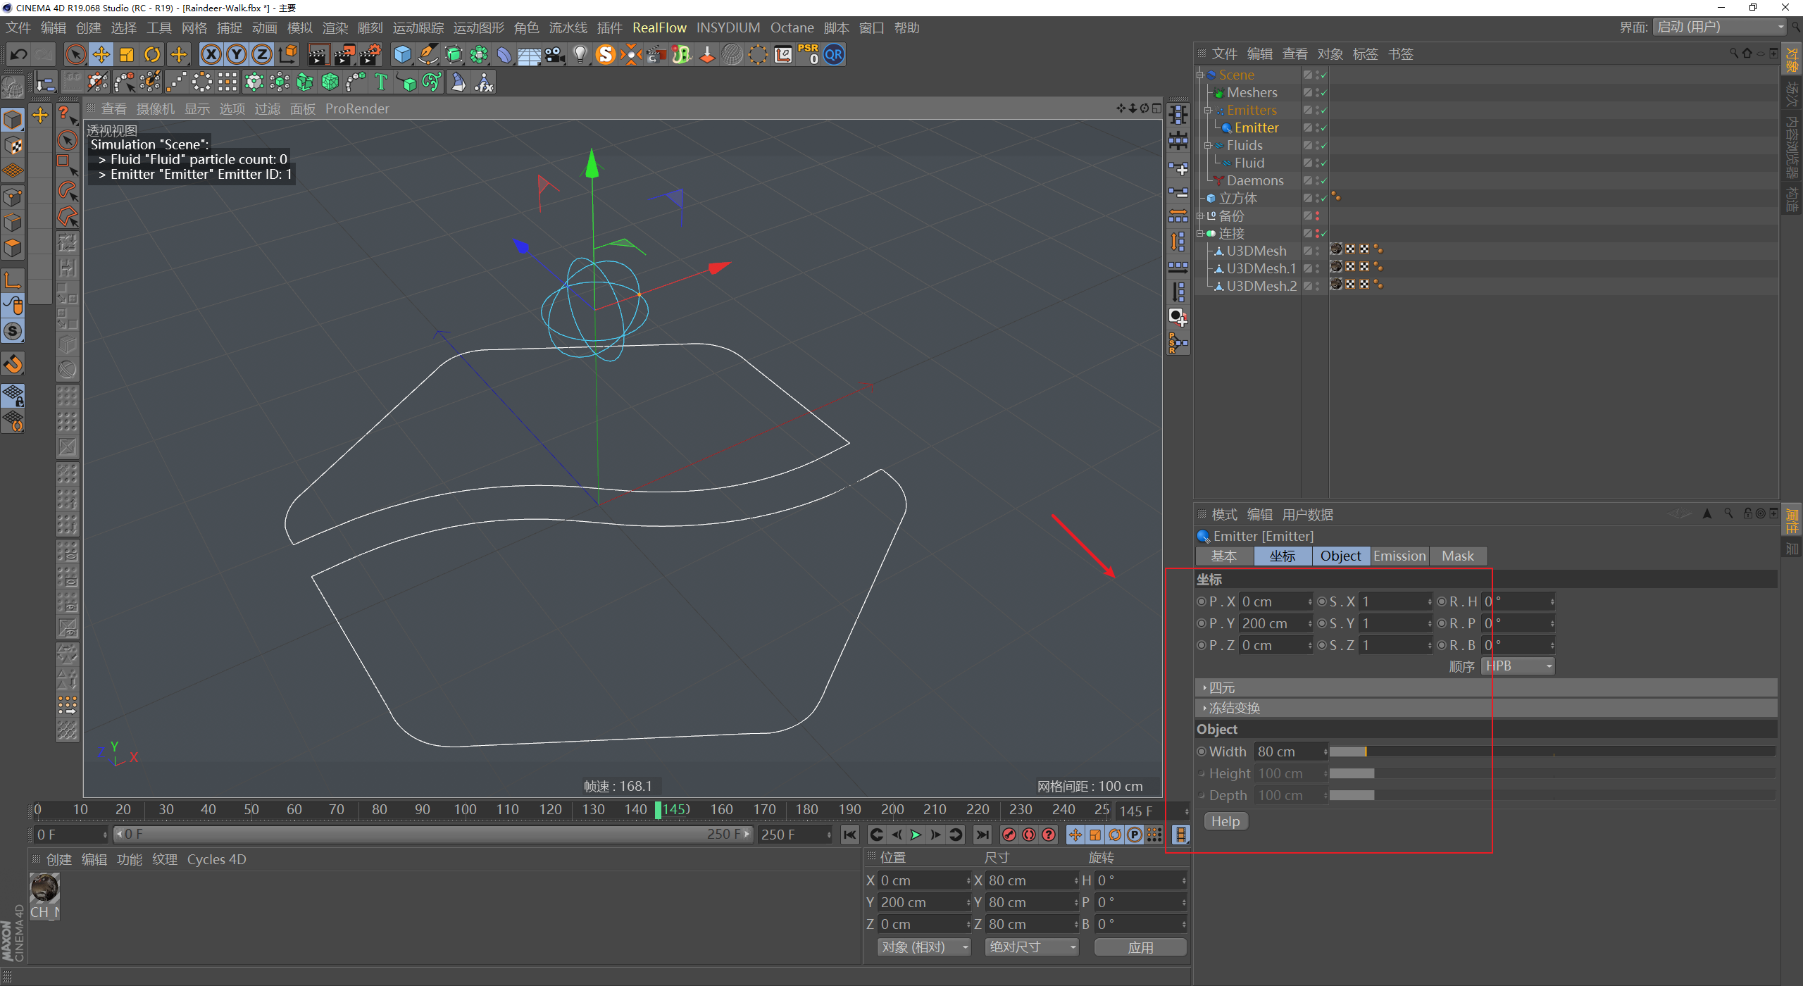
Task: Click the Help button
Action: tap(1225, 821)
